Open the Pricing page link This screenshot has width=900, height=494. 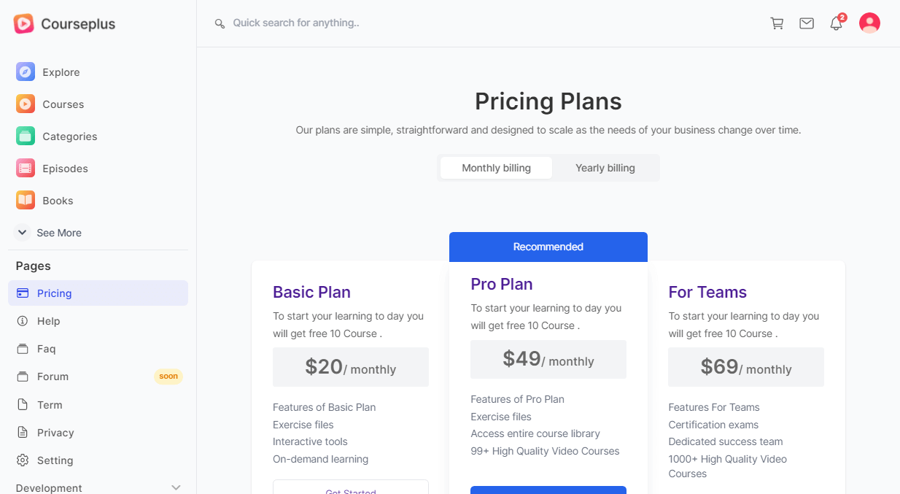tap(55, 293)
